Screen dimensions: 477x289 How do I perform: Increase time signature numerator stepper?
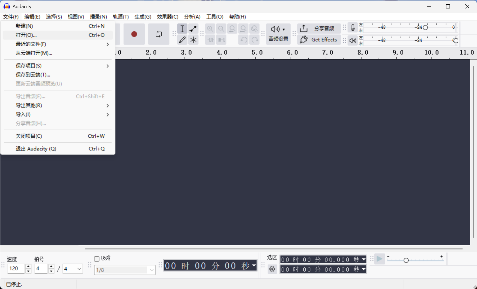[x=51, y=266]
